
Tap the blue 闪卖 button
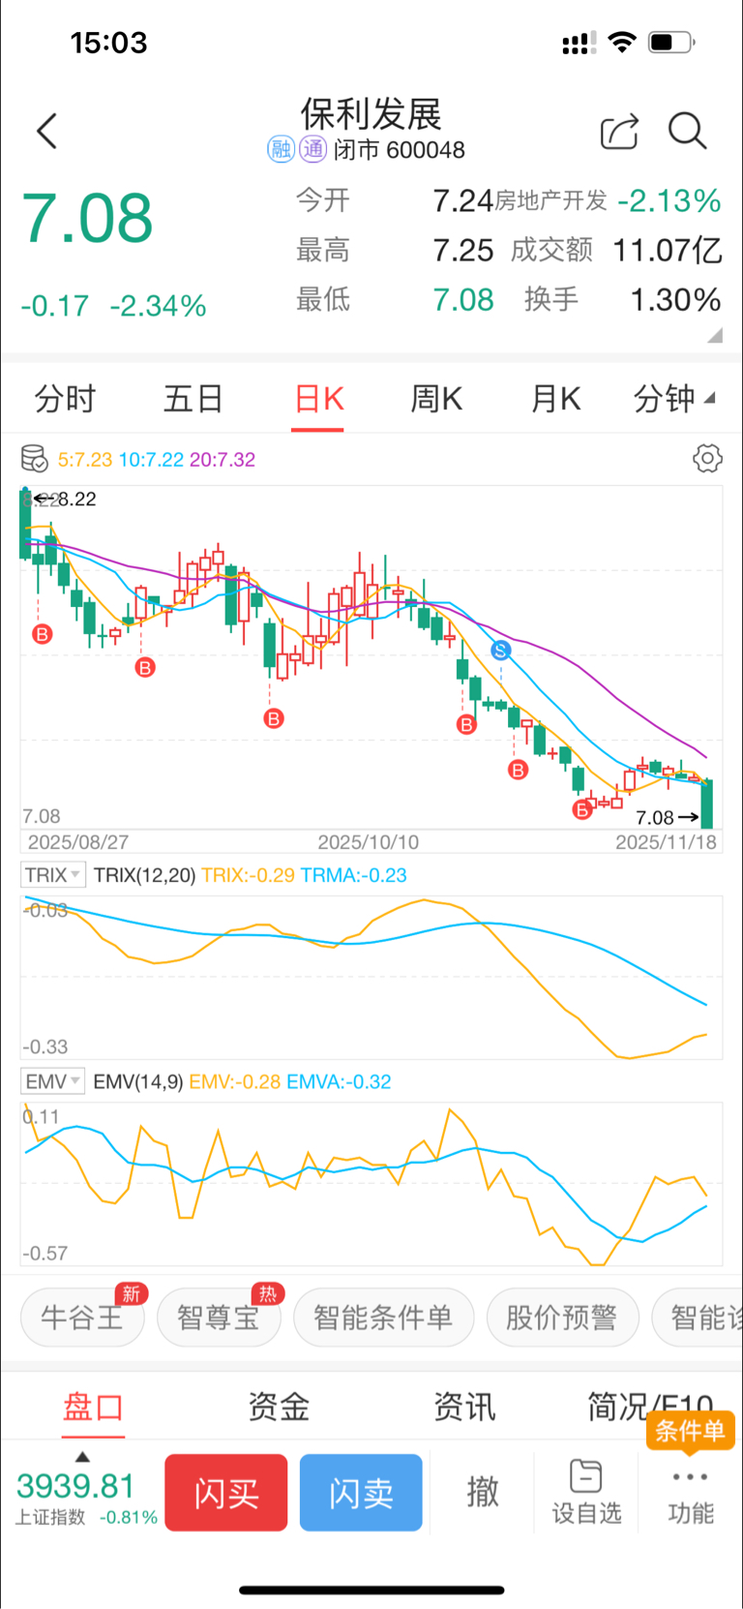(361, 1492)
